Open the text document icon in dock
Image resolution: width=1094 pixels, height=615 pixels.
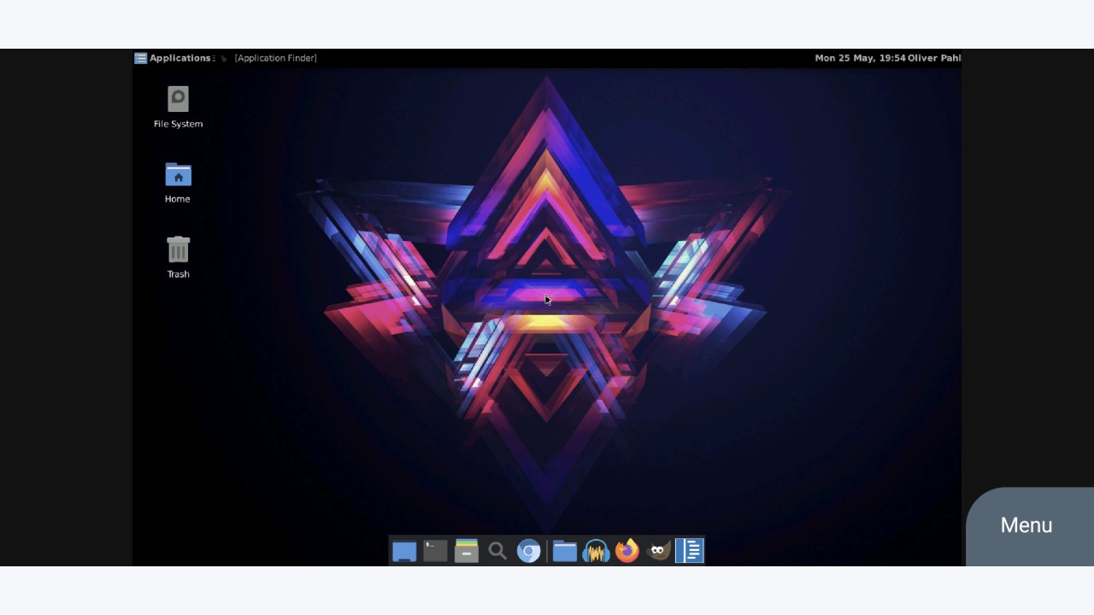coord(690,552)
